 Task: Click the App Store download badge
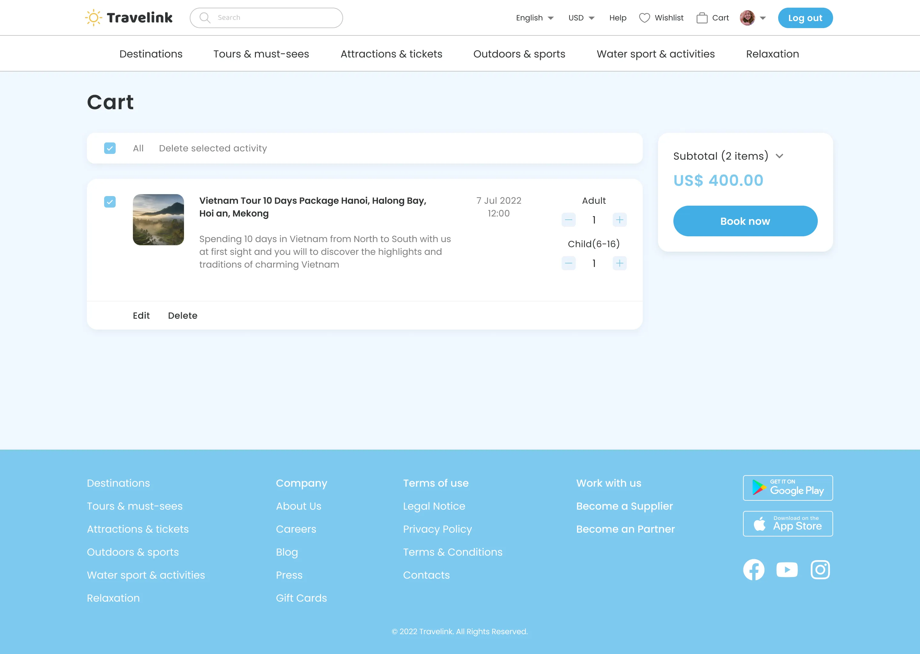[787, 523]
